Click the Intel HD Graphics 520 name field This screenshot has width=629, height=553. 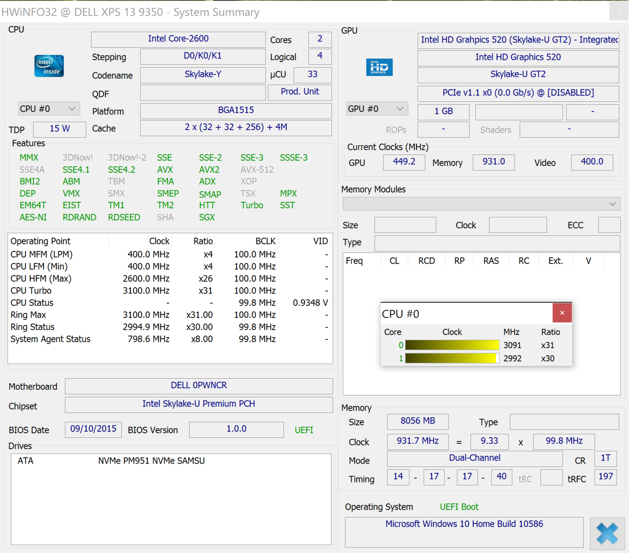point(518,58)
